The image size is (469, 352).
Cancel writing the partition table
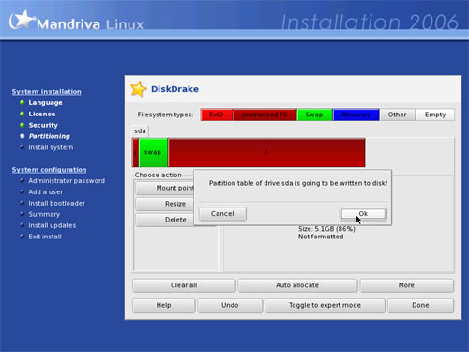tap(222, 214)
